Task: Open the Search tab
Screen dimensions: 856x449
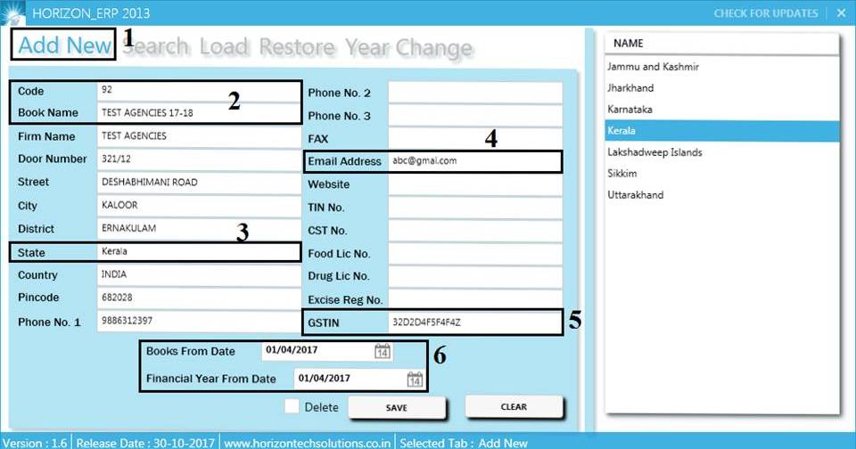Action: pyautogui.click(x=155, y=46)
